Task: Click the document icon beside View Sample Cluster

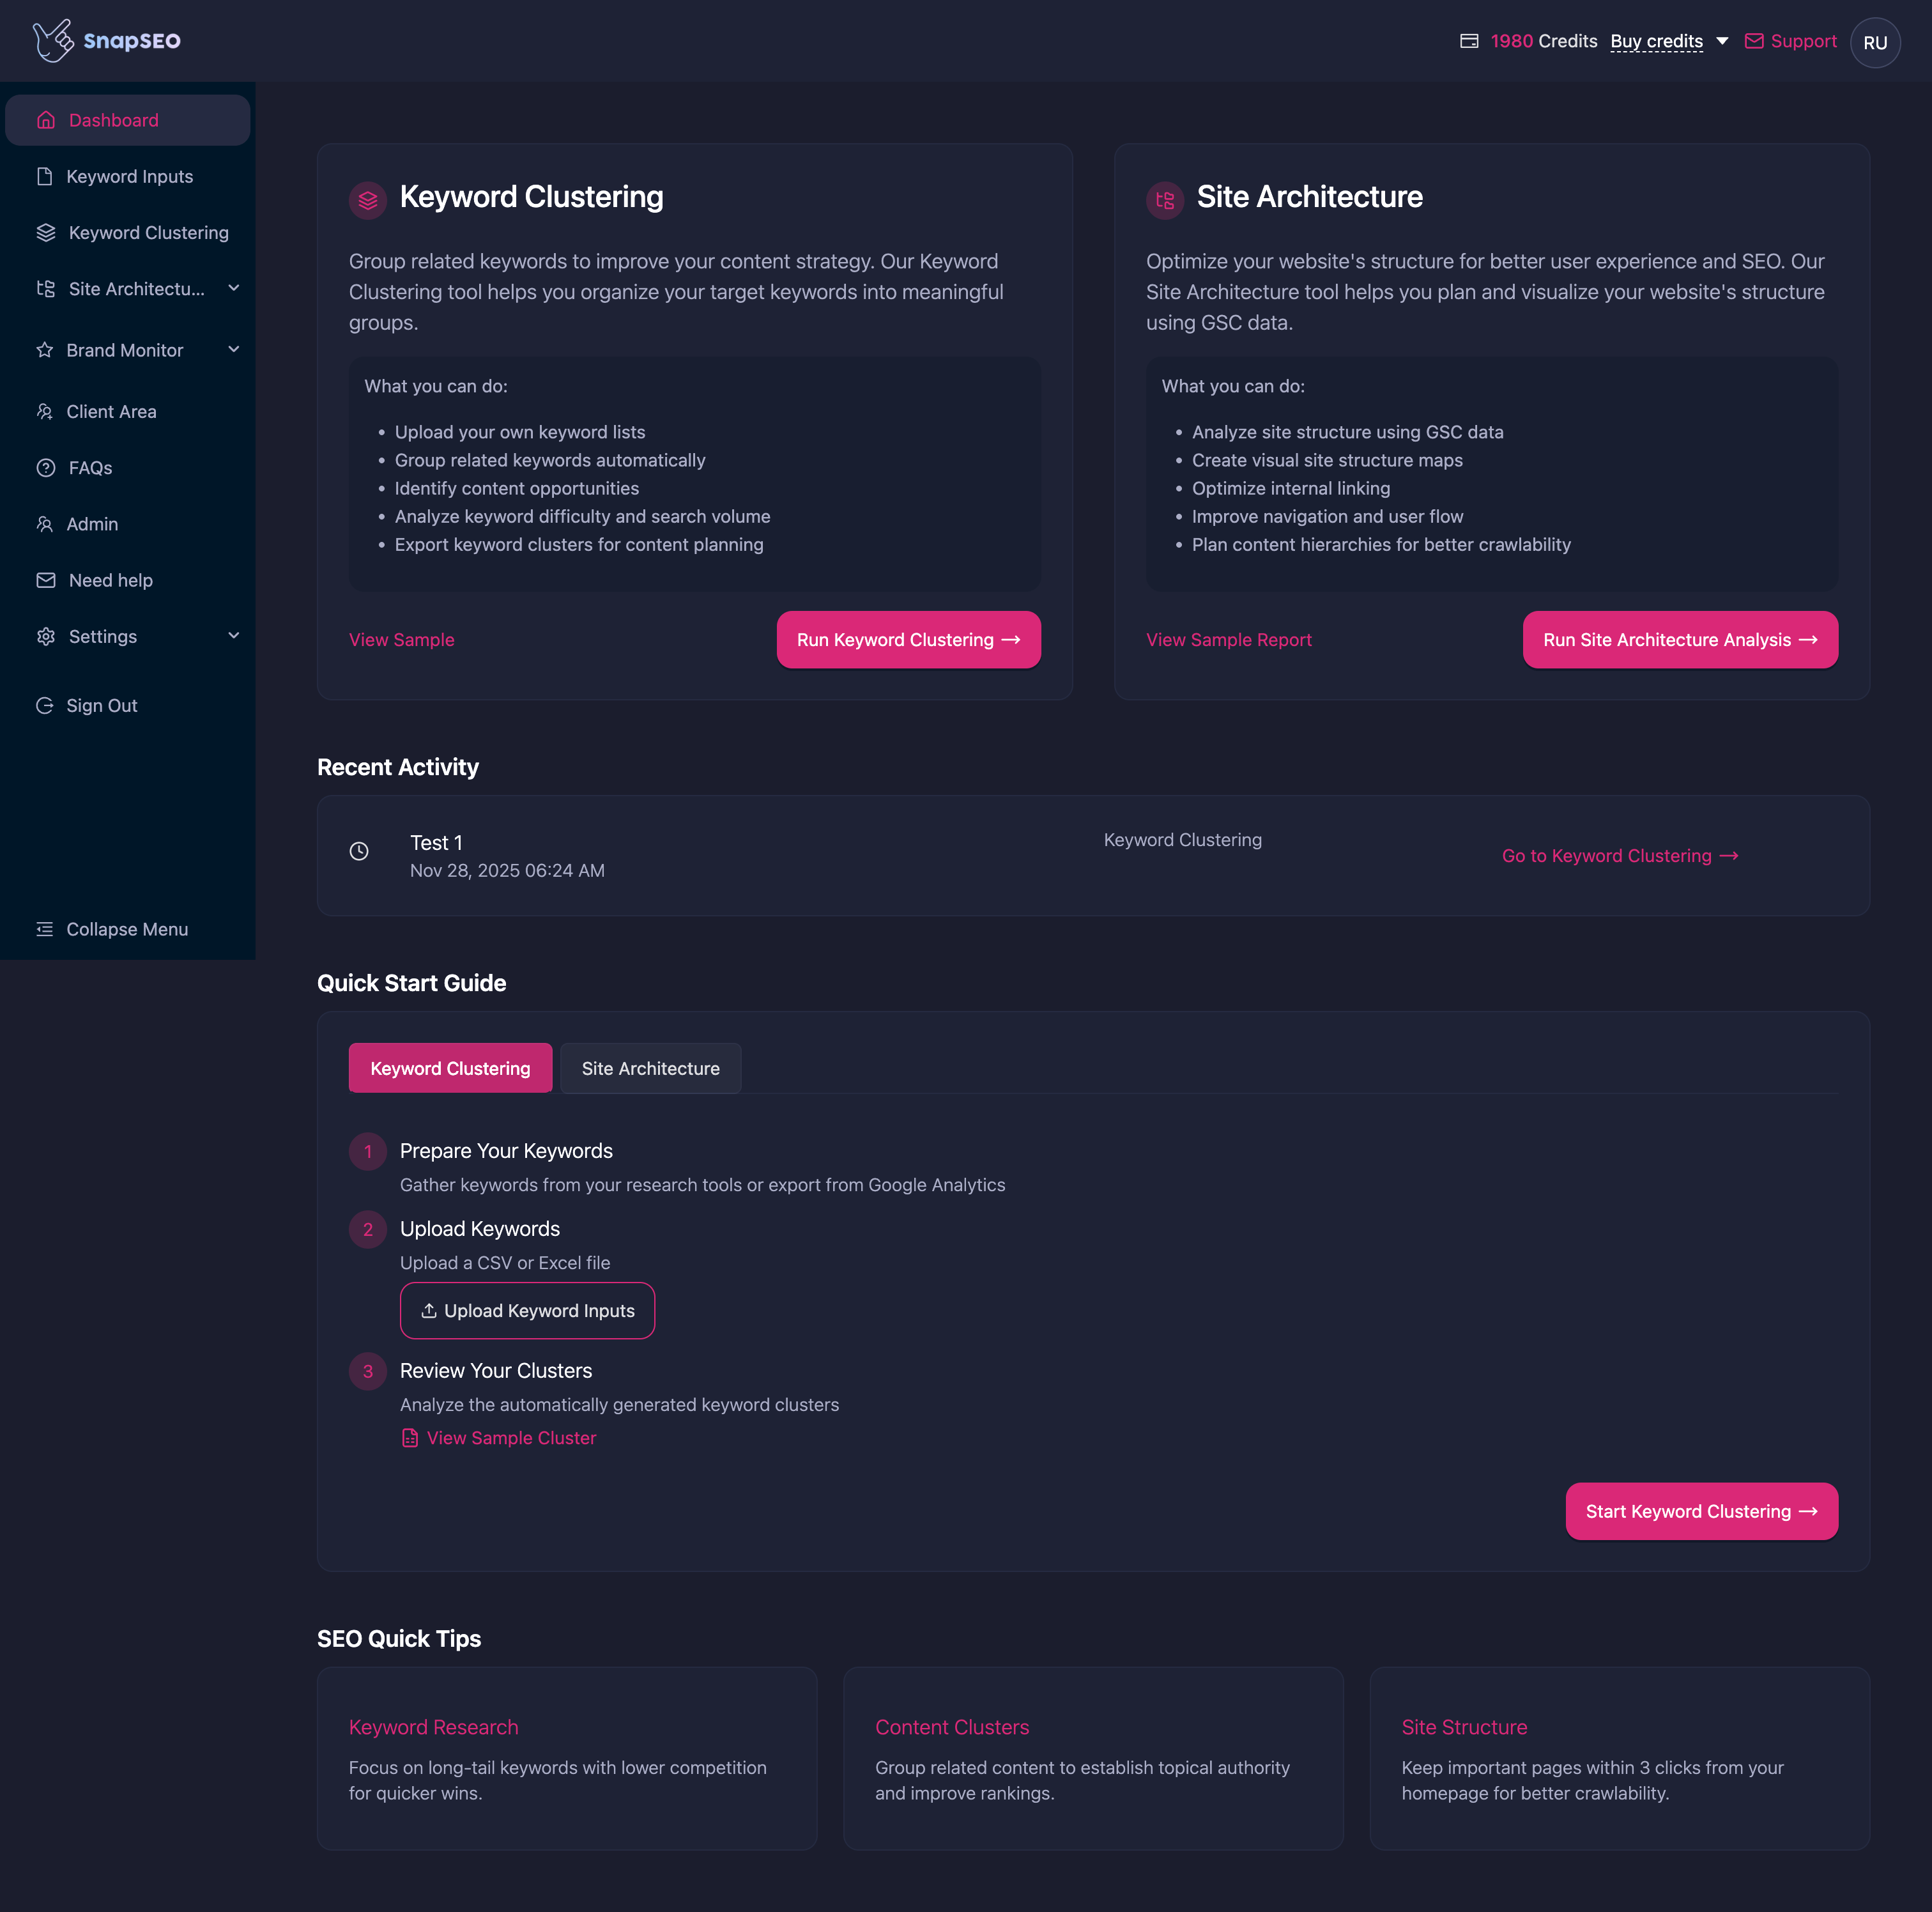Action: [410, 1438]
